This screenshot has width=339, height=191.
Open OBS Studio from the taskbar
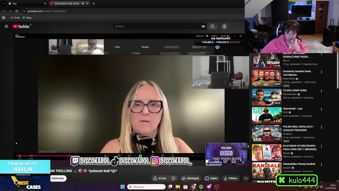(x=217, y=187)
